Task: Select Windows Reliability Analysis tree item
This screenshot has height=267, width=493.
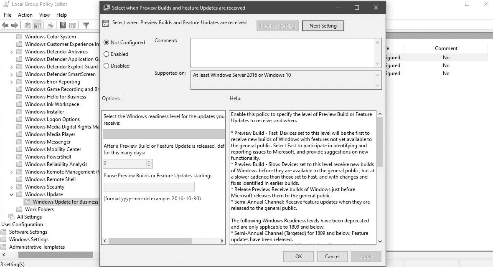Action: click(x=56, y=164)
